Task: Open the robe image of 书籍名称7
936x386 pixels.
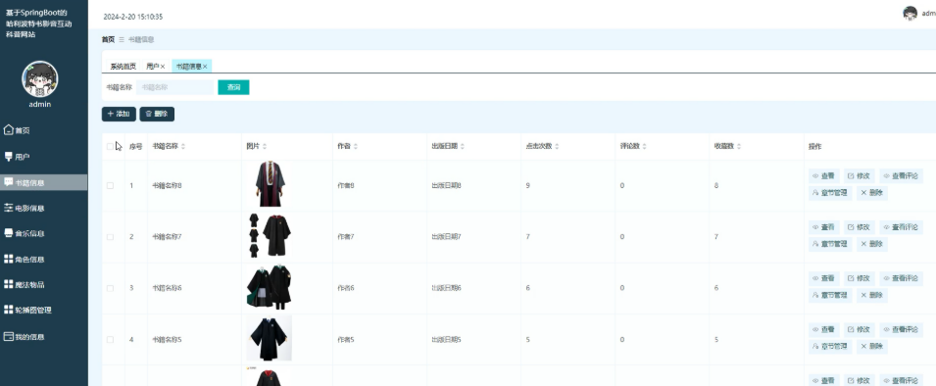Action: coord(270,236)
